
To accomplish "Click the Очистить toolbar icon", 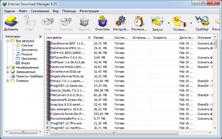I will click(102, 21).
